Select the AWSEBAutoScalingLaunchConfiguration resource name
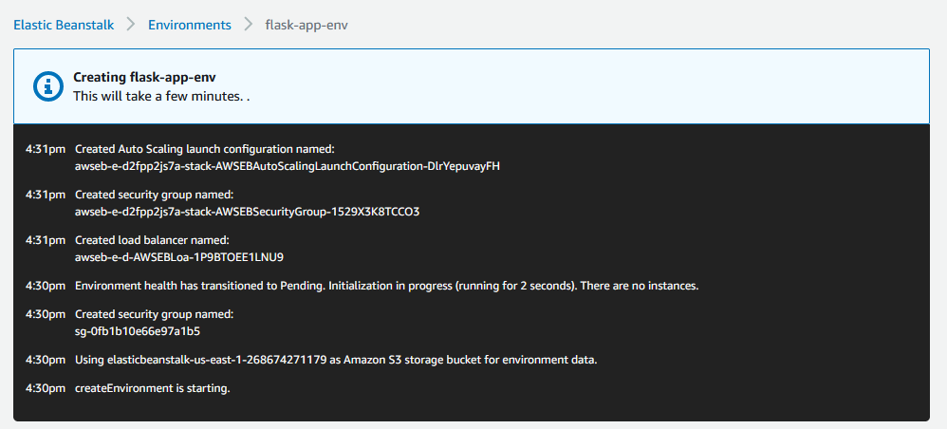 287,166
